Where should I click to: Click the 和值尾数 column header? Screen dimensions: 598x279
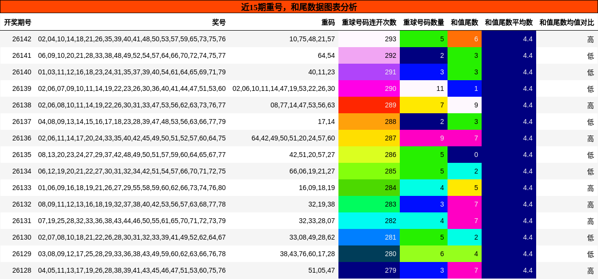(465, 22)
